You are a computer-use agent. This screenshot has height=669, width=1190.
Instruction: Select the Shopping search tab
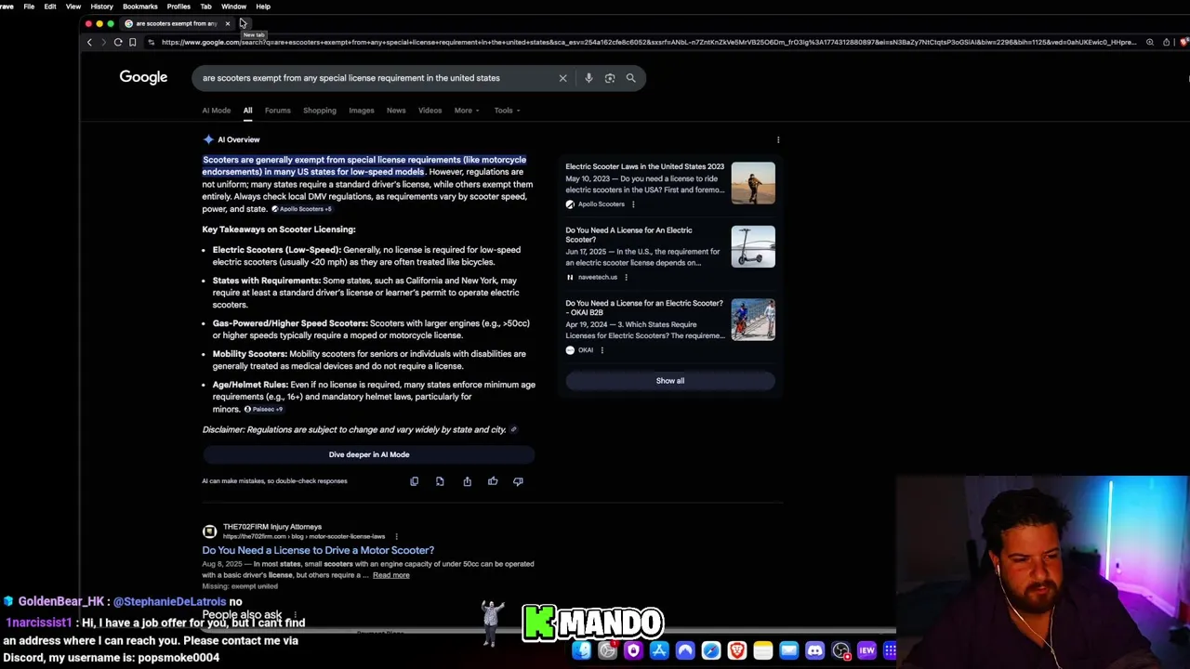[x=320, y=111]
